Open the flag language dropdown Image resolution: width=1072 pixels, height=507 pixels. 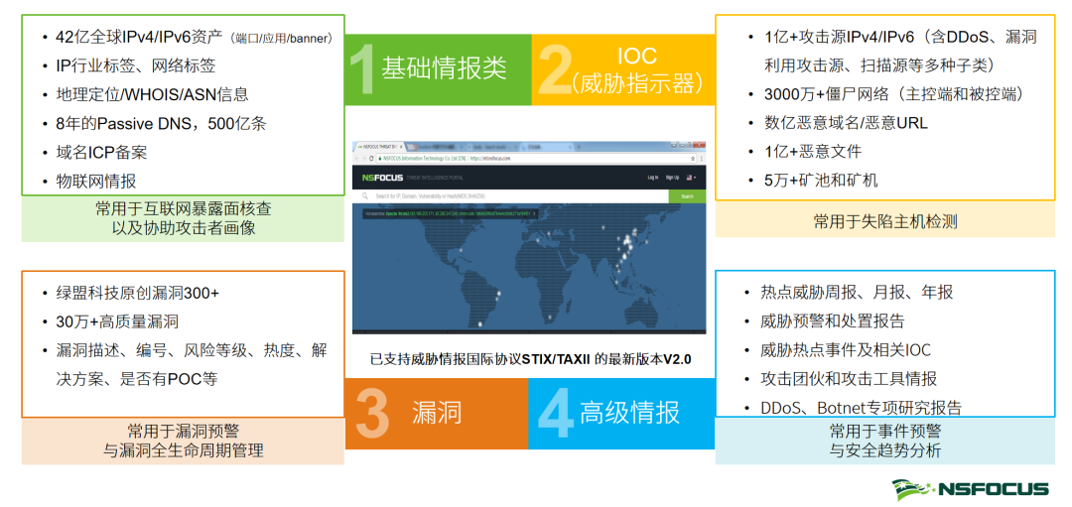pyautogui.click(x=692, y=178)
